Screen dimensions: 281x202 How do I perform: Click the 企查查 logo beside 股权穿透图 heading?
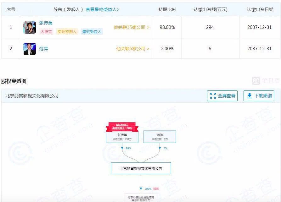pos(266,81)
